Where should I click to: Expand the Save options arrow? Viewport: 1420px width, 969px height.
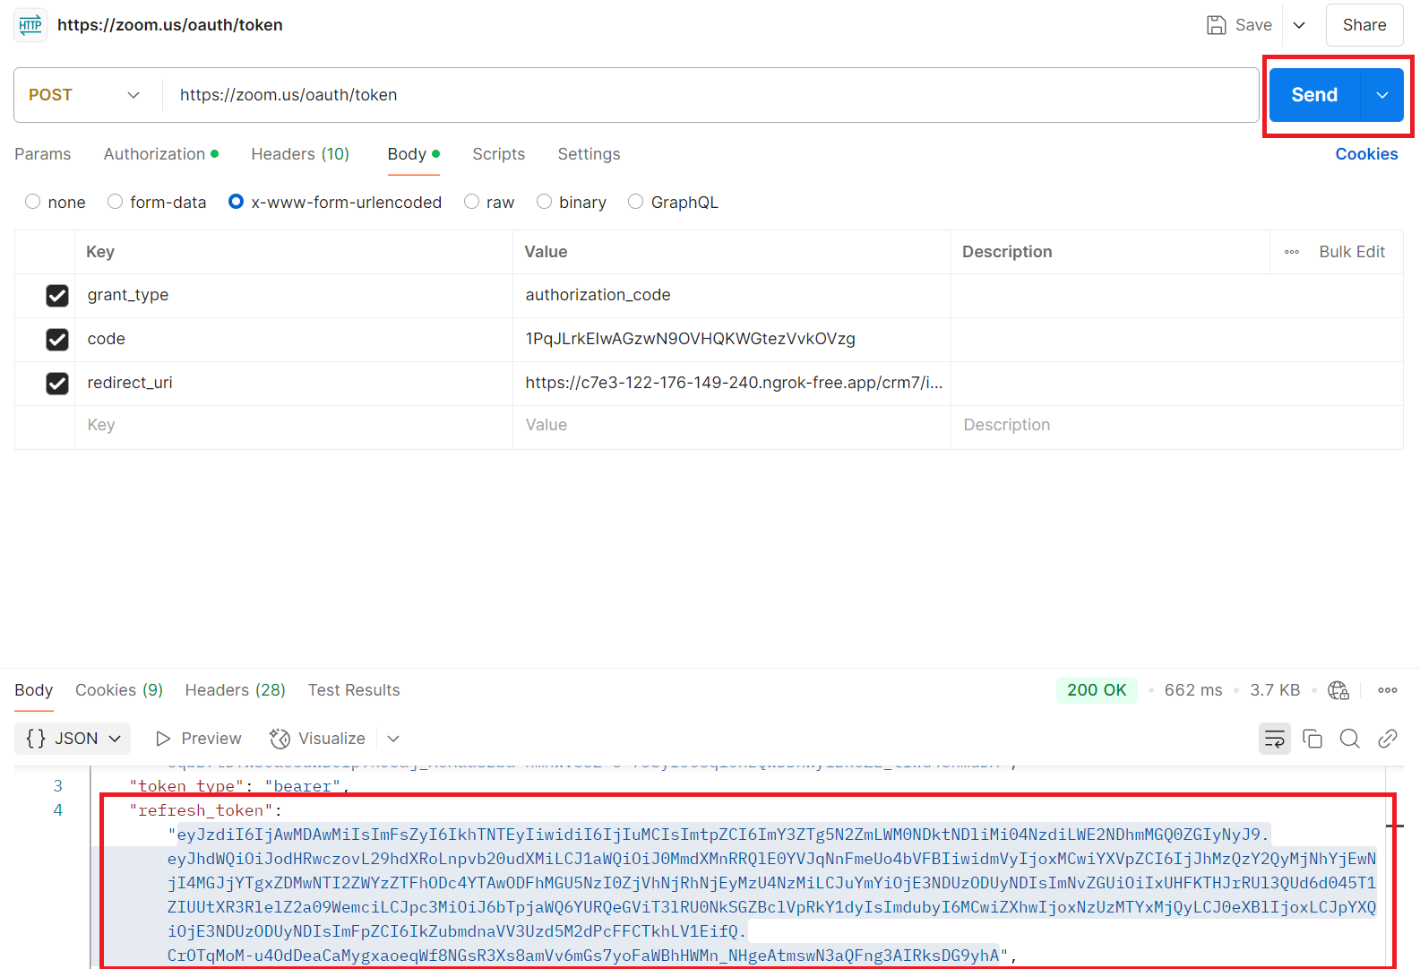(1299, 25)
